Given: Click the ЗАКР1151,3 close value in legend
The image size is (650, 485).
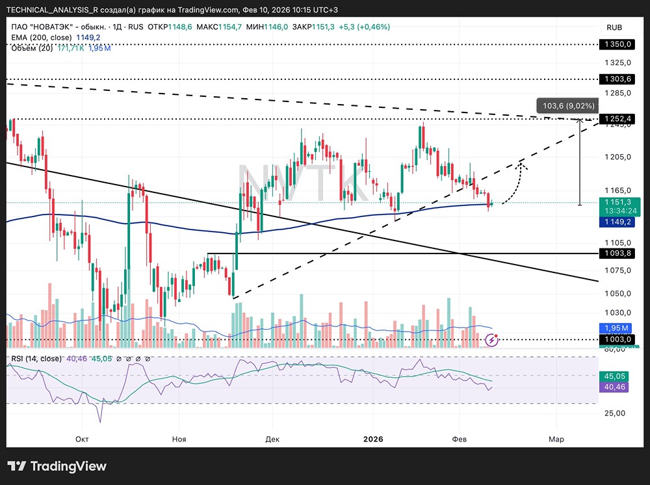Looking at the screenshot, I should [313, 27].
